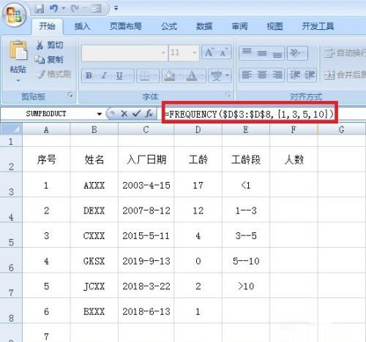
Task: Open the 开发工具 tab
Action: click(318, 26)
